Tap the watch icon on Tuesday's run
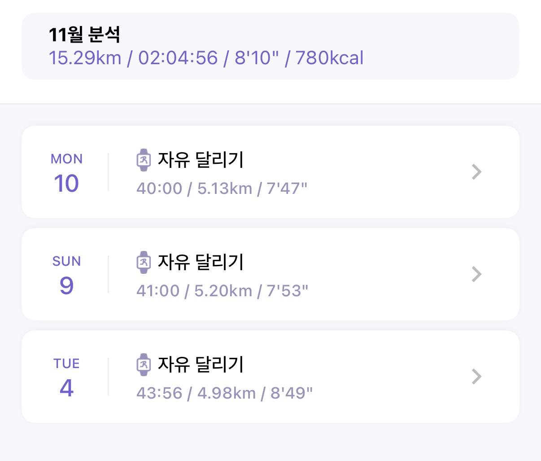Viewport: 541px width, 461px height. [x=144, y=364]
